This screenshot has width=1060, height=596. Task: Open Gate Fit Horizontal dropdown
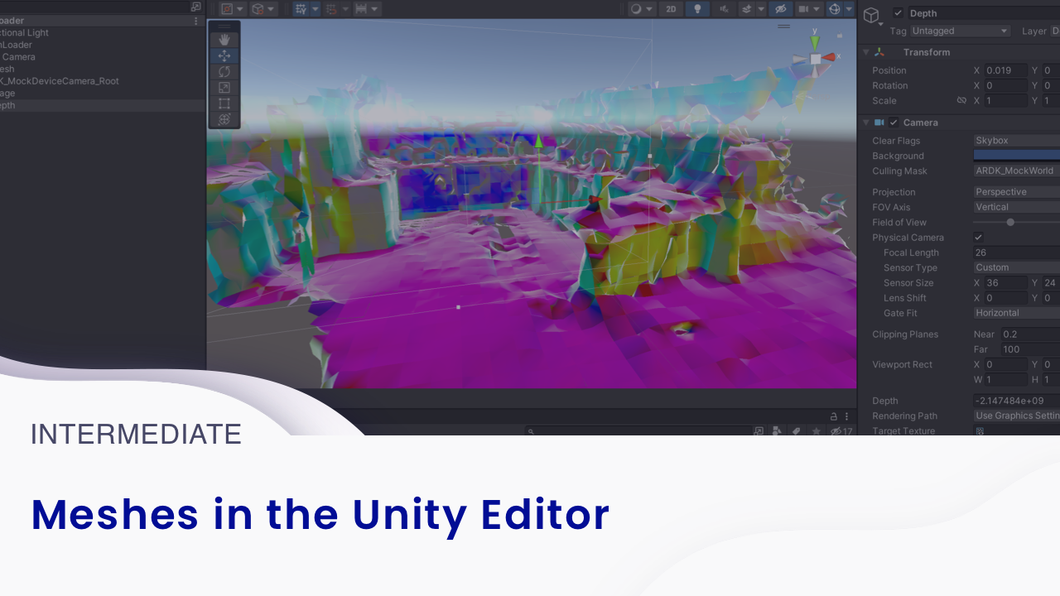[x=1016, y=313]
